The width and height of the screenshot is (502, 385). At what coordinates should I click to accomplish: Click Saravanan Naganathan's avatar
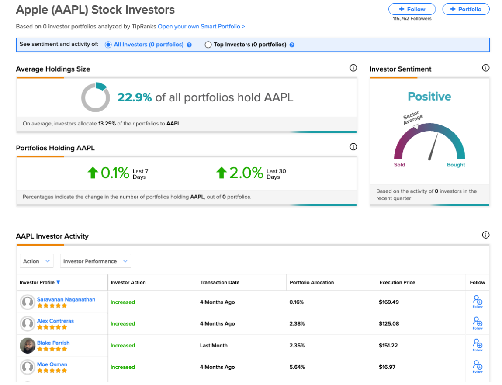(28, 302)
